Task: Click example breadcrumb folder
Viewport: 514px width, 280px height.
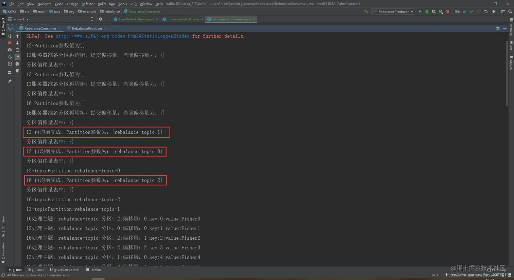Action: pos(87,12)
